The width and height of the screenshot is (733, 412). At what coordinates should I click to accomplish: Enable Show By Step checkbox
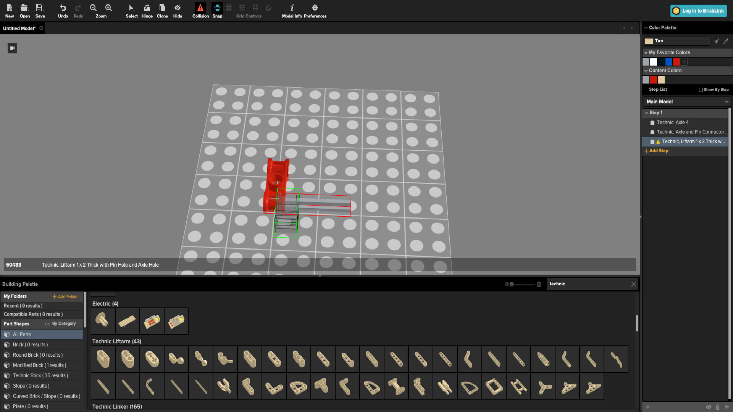tap(701, 90)
